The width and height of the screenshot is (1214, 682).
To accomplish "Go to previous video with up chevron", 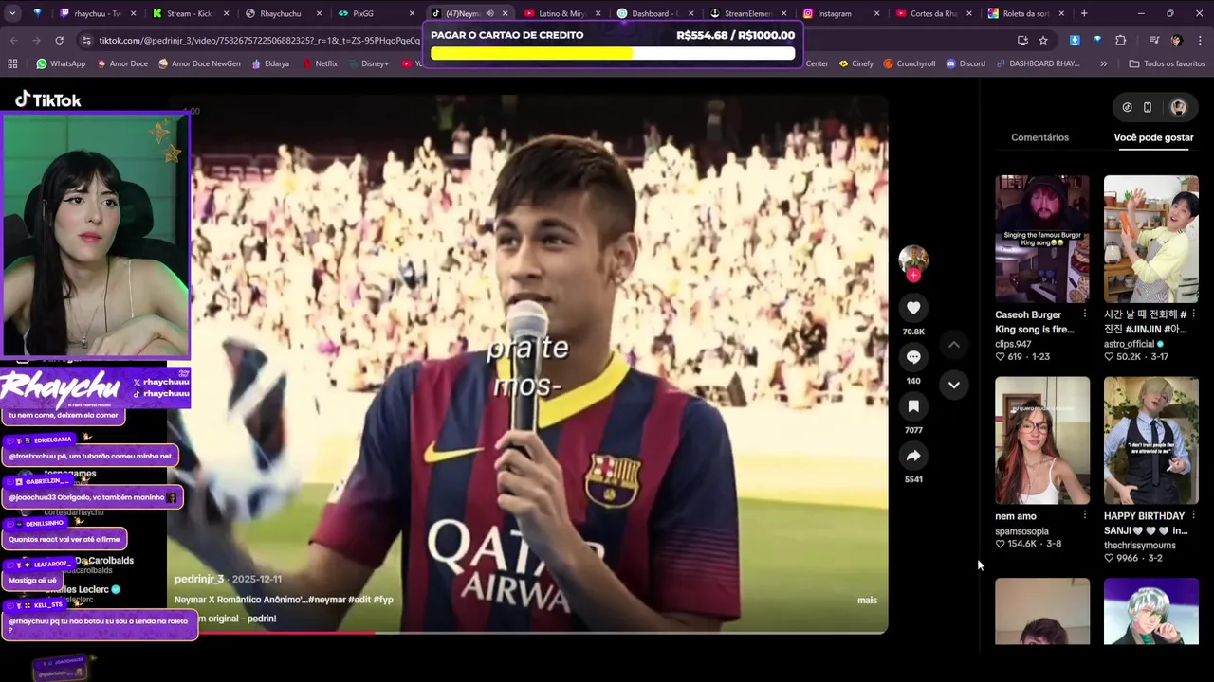I will [x=954, y=345].
